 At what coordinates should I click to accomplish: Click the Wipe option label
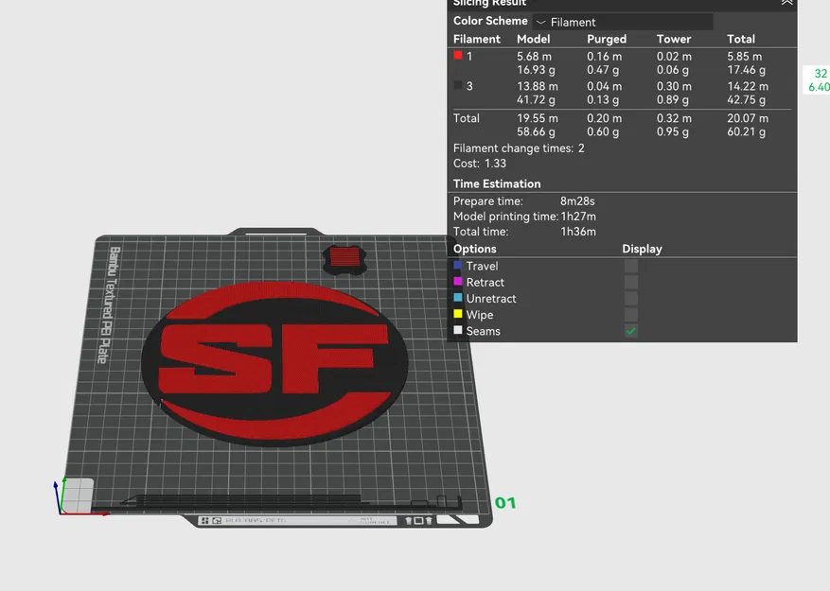(x=480, y=315)
